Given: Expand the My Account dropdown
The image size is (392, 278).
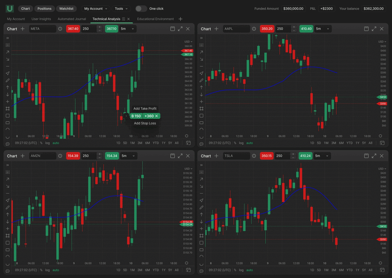Looking at the screenshot, I should coord(96,9).
